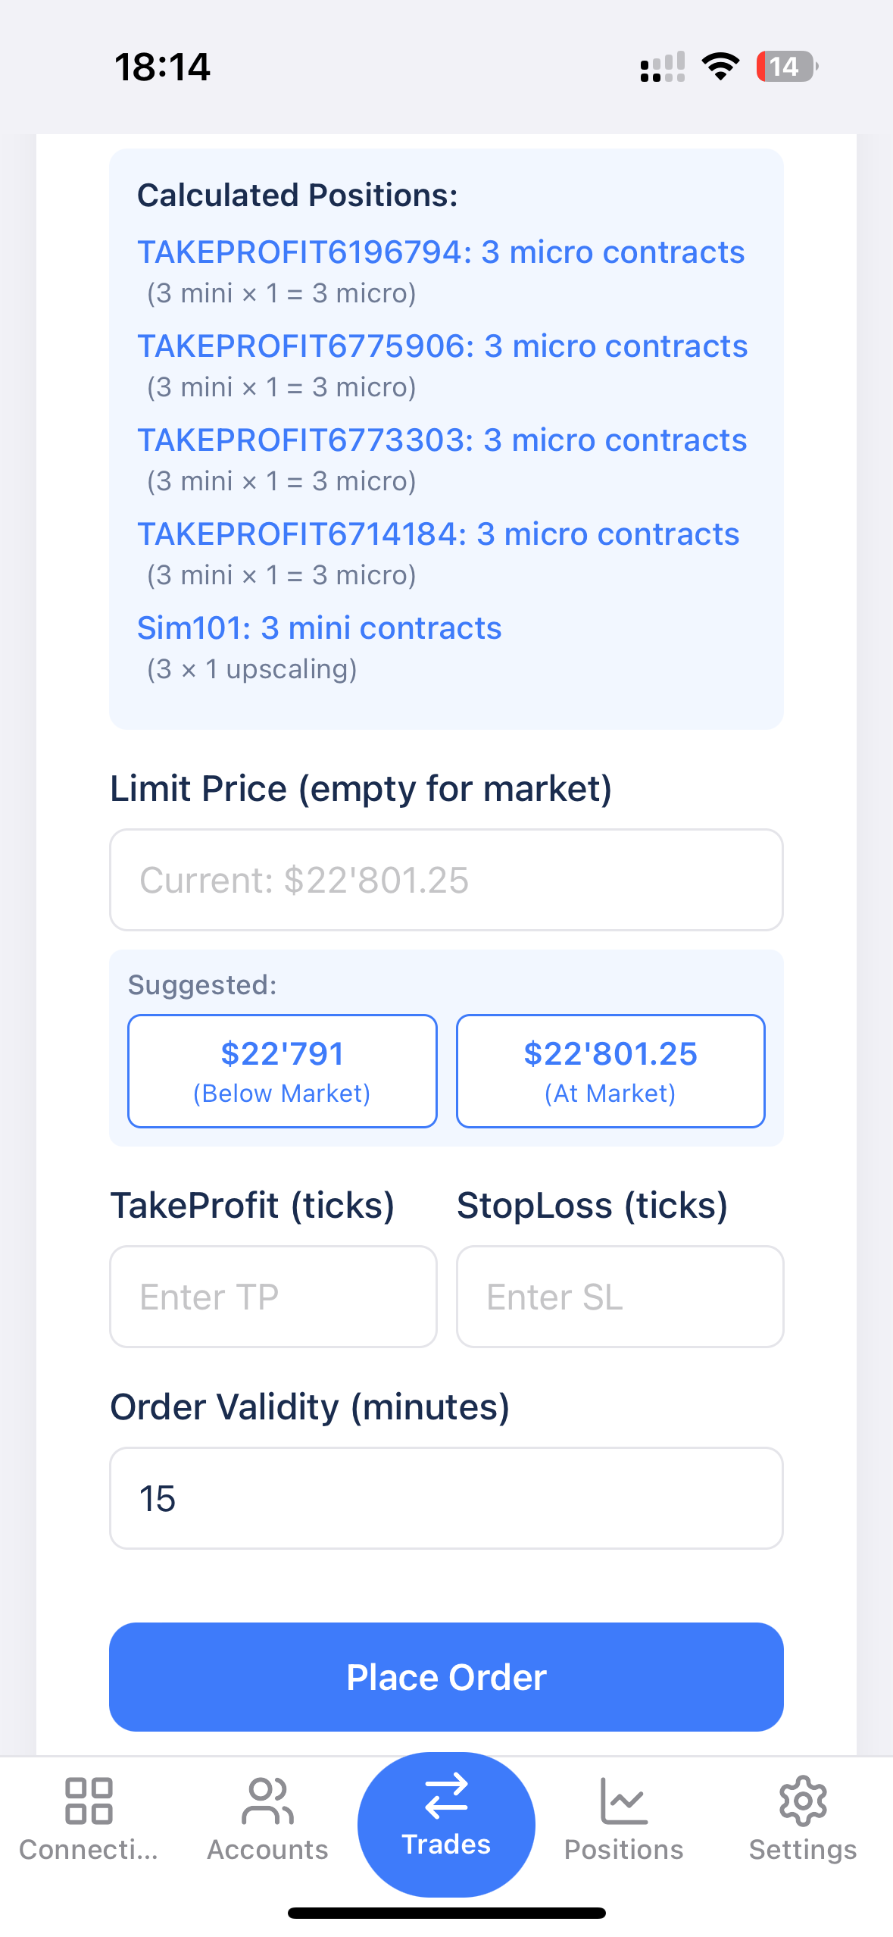Focus the Limit Price input field
Image resolution: width=893 pixels, height=1937 pixels.
coord(446,880)
